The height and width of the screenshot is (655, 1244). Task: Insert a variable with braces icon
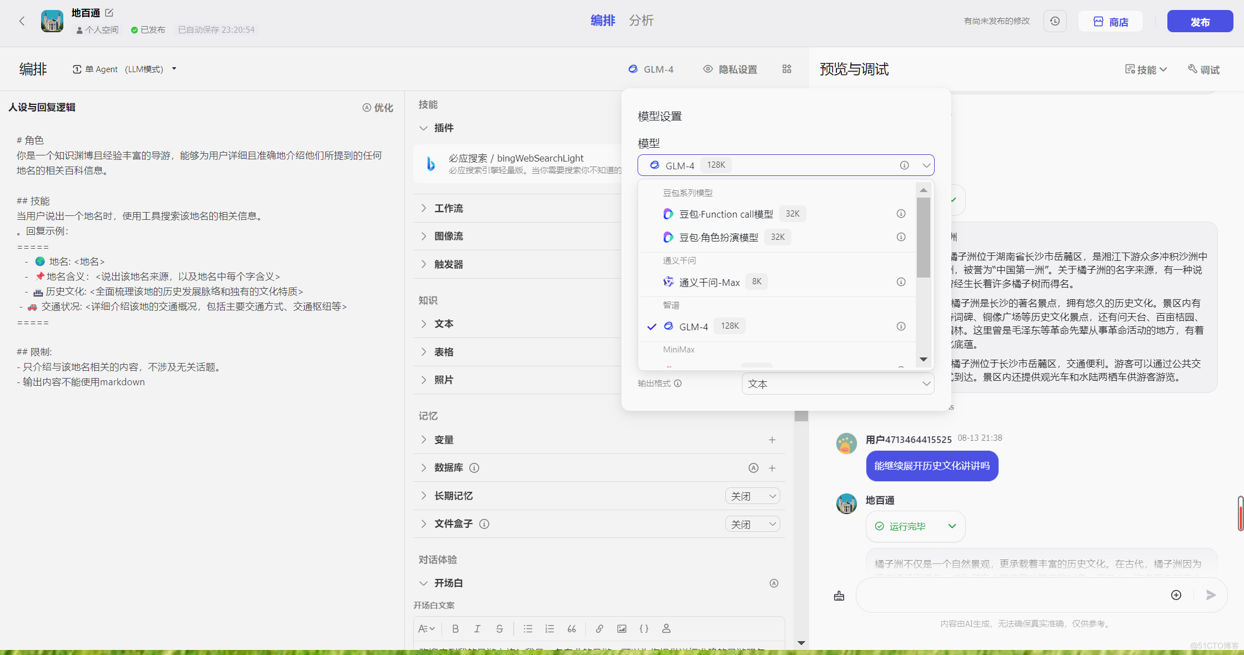[644, 628]
